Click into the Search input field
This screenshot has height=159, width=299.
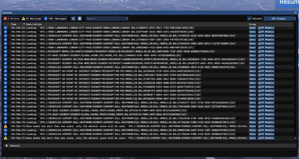coord(105,18)
